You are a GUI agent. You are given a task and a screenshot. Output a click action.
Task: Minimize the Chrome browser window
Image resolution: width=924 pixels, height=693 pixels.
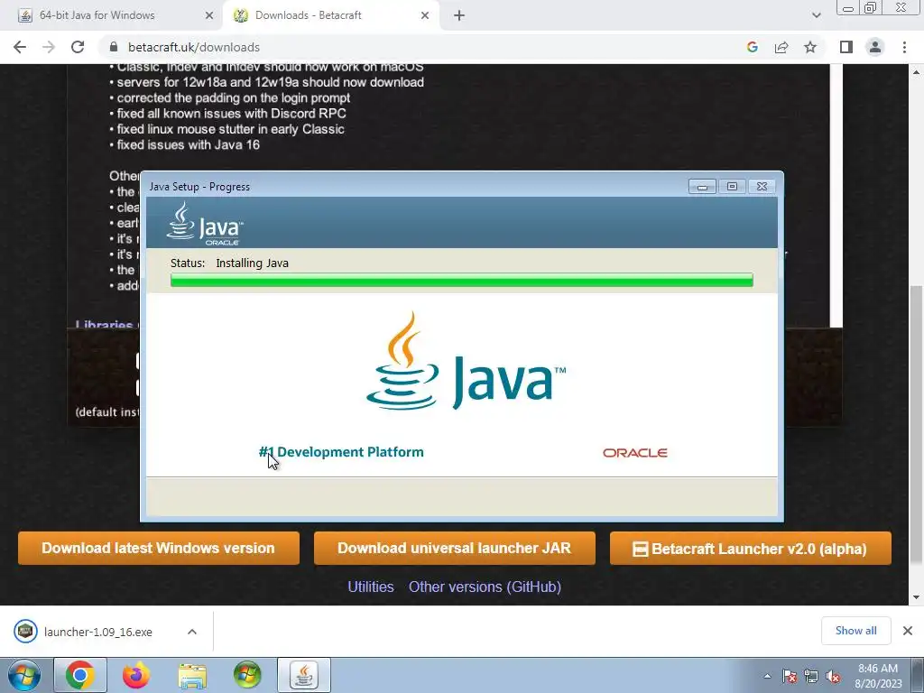click(x=848, y=8)
